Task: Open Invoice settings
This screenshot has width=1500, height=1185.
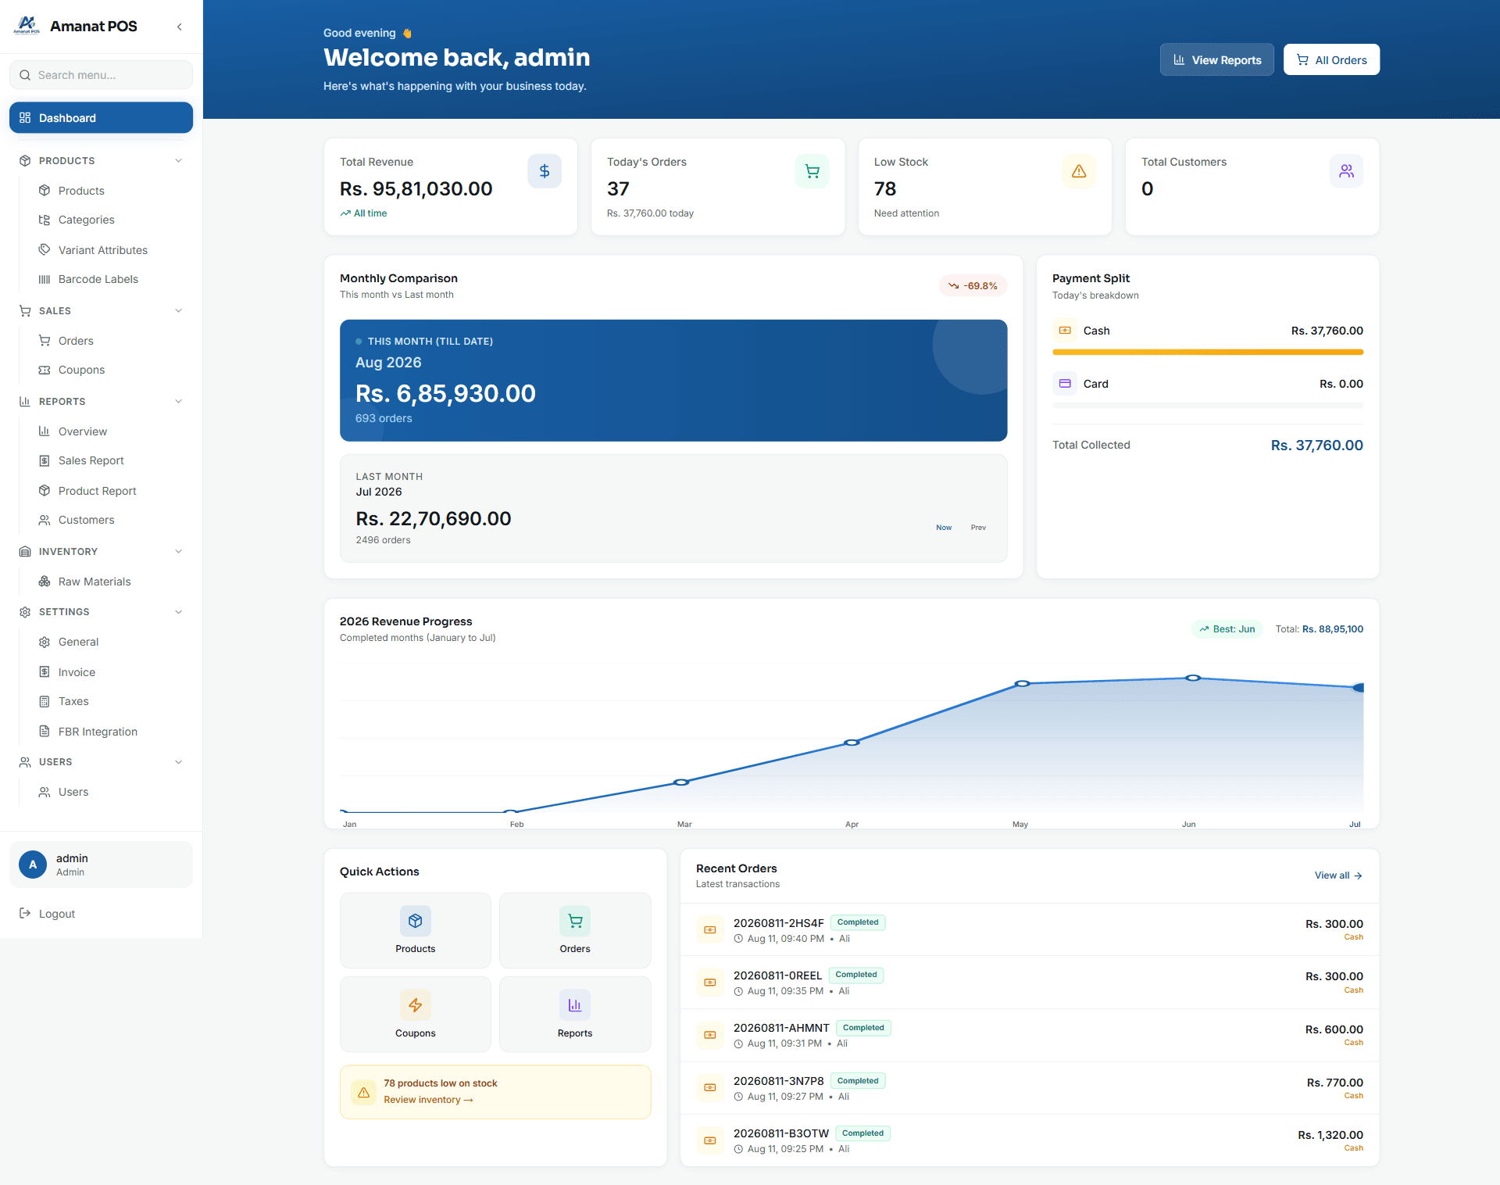Action: [x=111, y=672]
